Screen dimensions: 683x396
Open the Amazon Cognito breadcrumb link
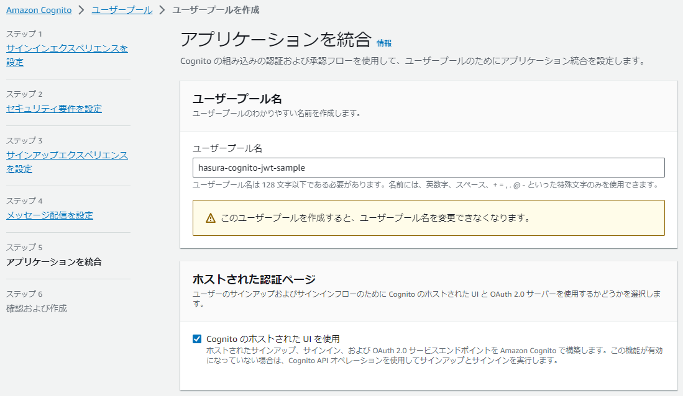click(39, 10)
